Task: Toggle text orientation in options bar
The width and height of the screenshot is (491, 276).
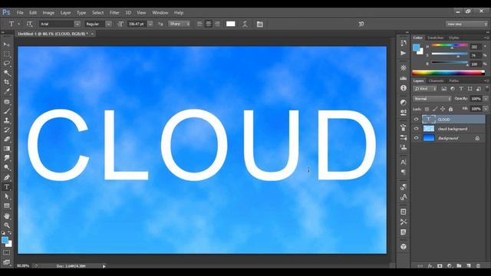Action: [29, 24]
